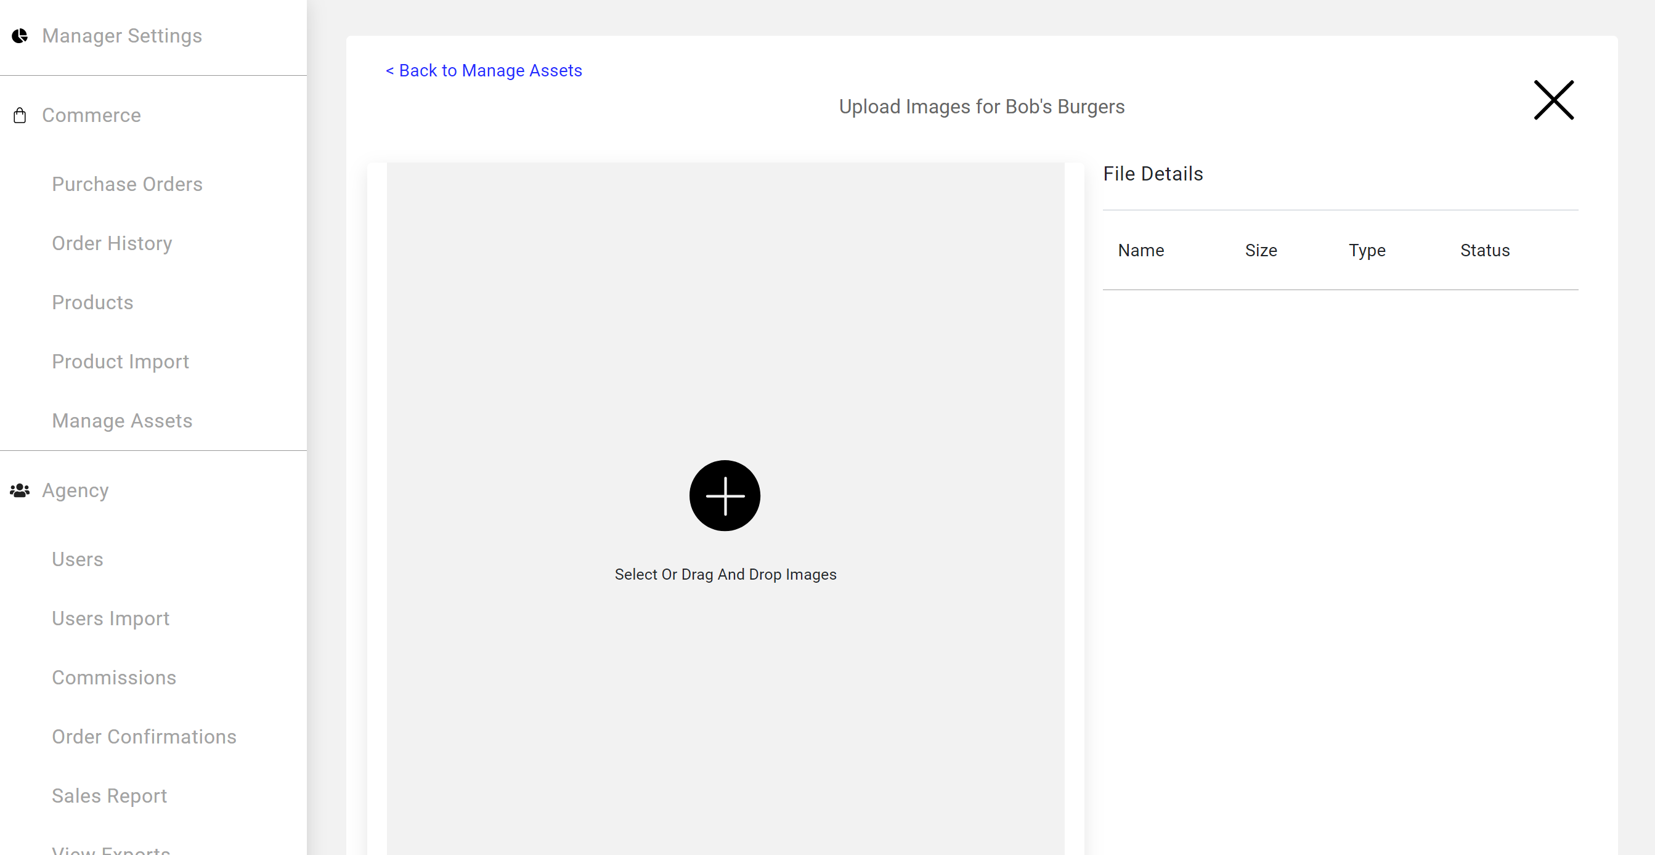The image size is (1655, 855).
Task: Click Select Or Drag And Drop Images area
Action: pos(725,575)
